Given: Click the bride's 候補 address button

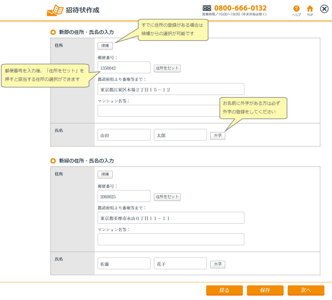Looking at the screenshot, I should 105,174.
